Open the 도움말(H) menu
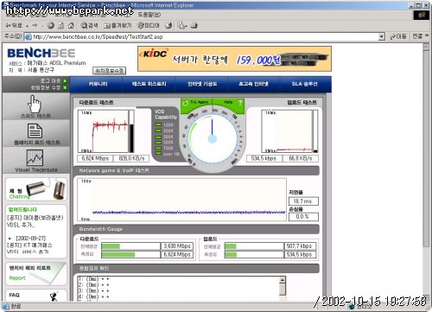The width and height of the screenshot is (432, 312). pos(149,15)
